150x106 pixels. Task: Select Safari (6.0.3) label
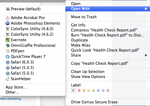[22, 62]
